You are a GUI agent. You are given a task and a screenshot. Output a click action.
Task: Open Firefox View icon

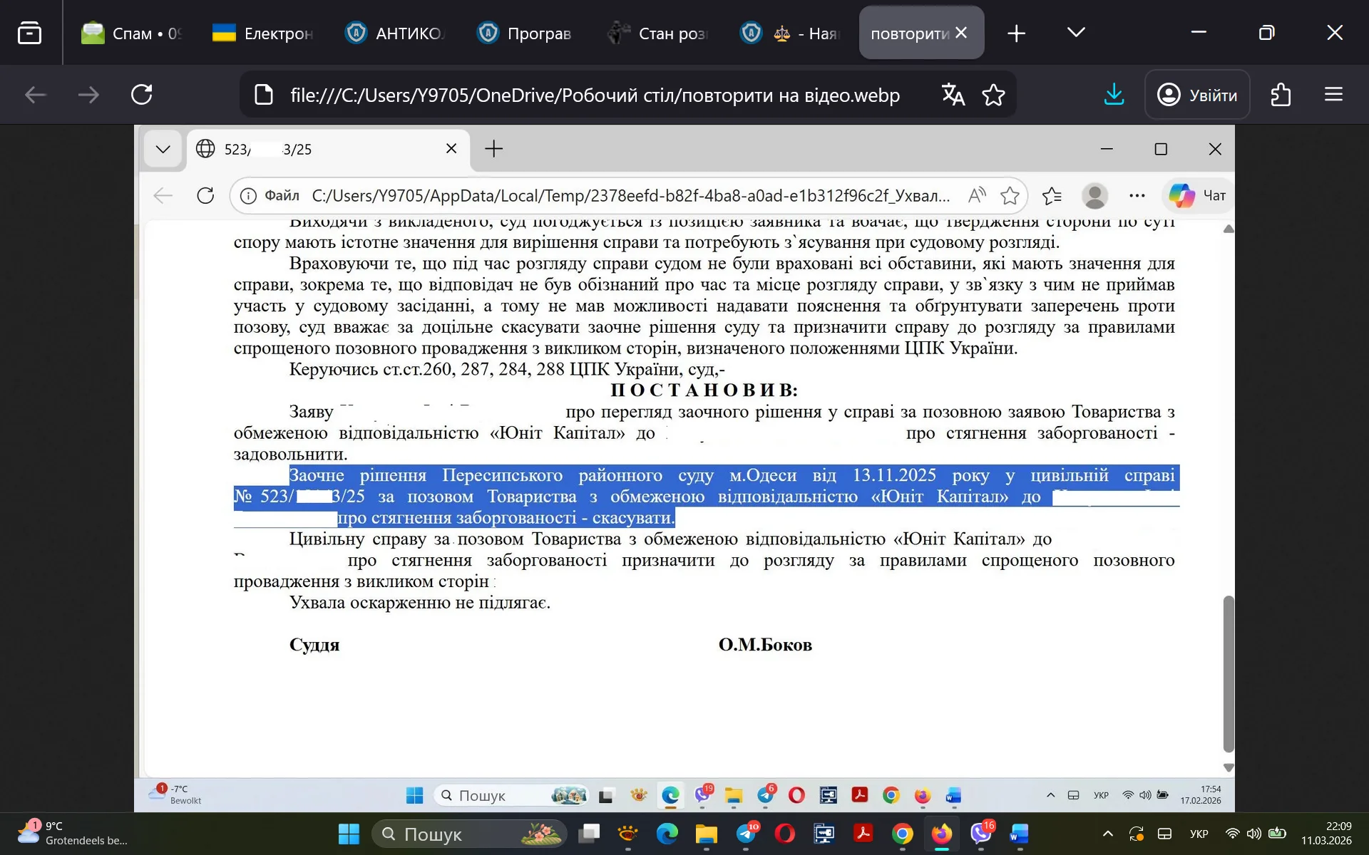coord(29,33)
